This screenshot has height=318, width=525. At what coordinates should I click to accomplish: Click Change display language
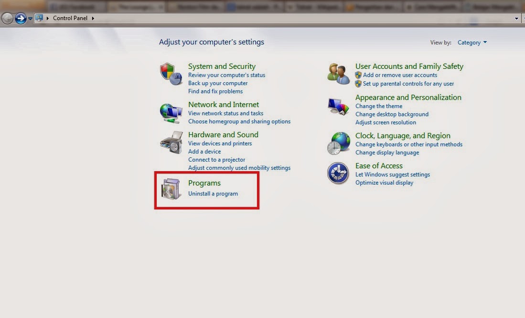(x=387, y=153)
